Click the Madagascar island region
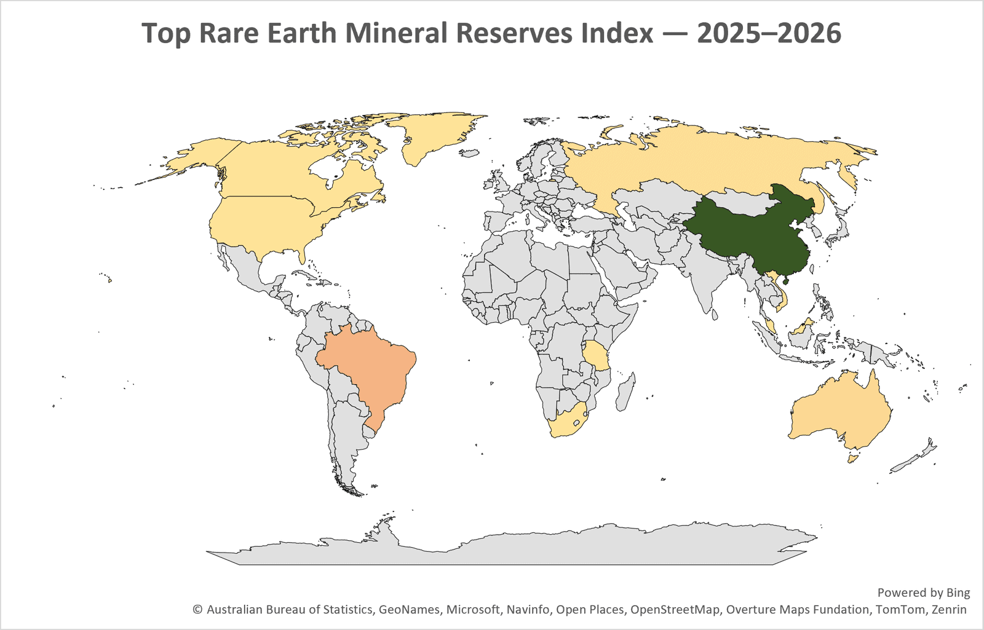This screenshot has height=630, width=984. click(625, 392)
